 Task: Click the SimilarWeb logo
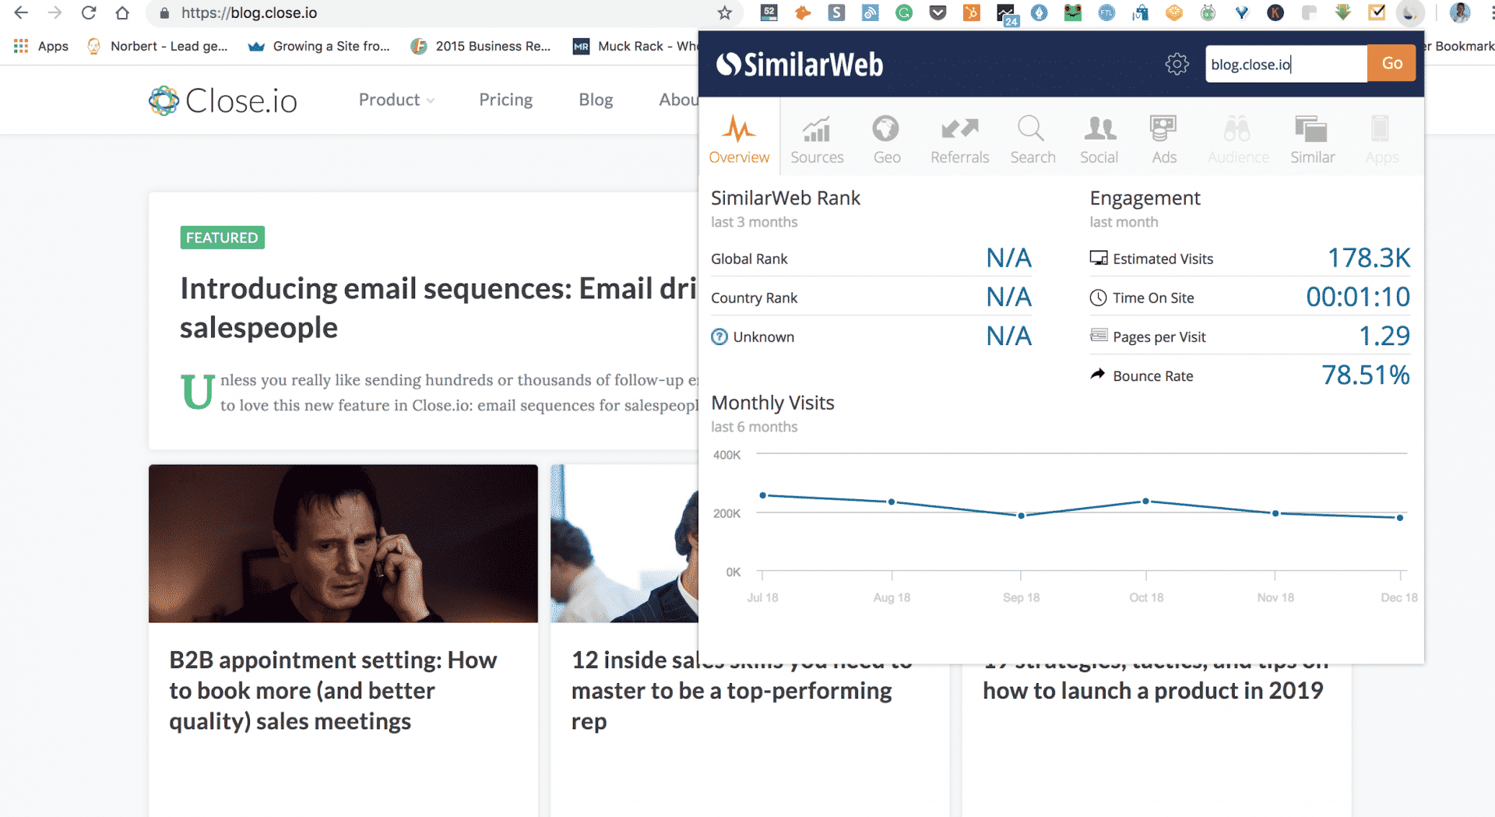(800, 65)
